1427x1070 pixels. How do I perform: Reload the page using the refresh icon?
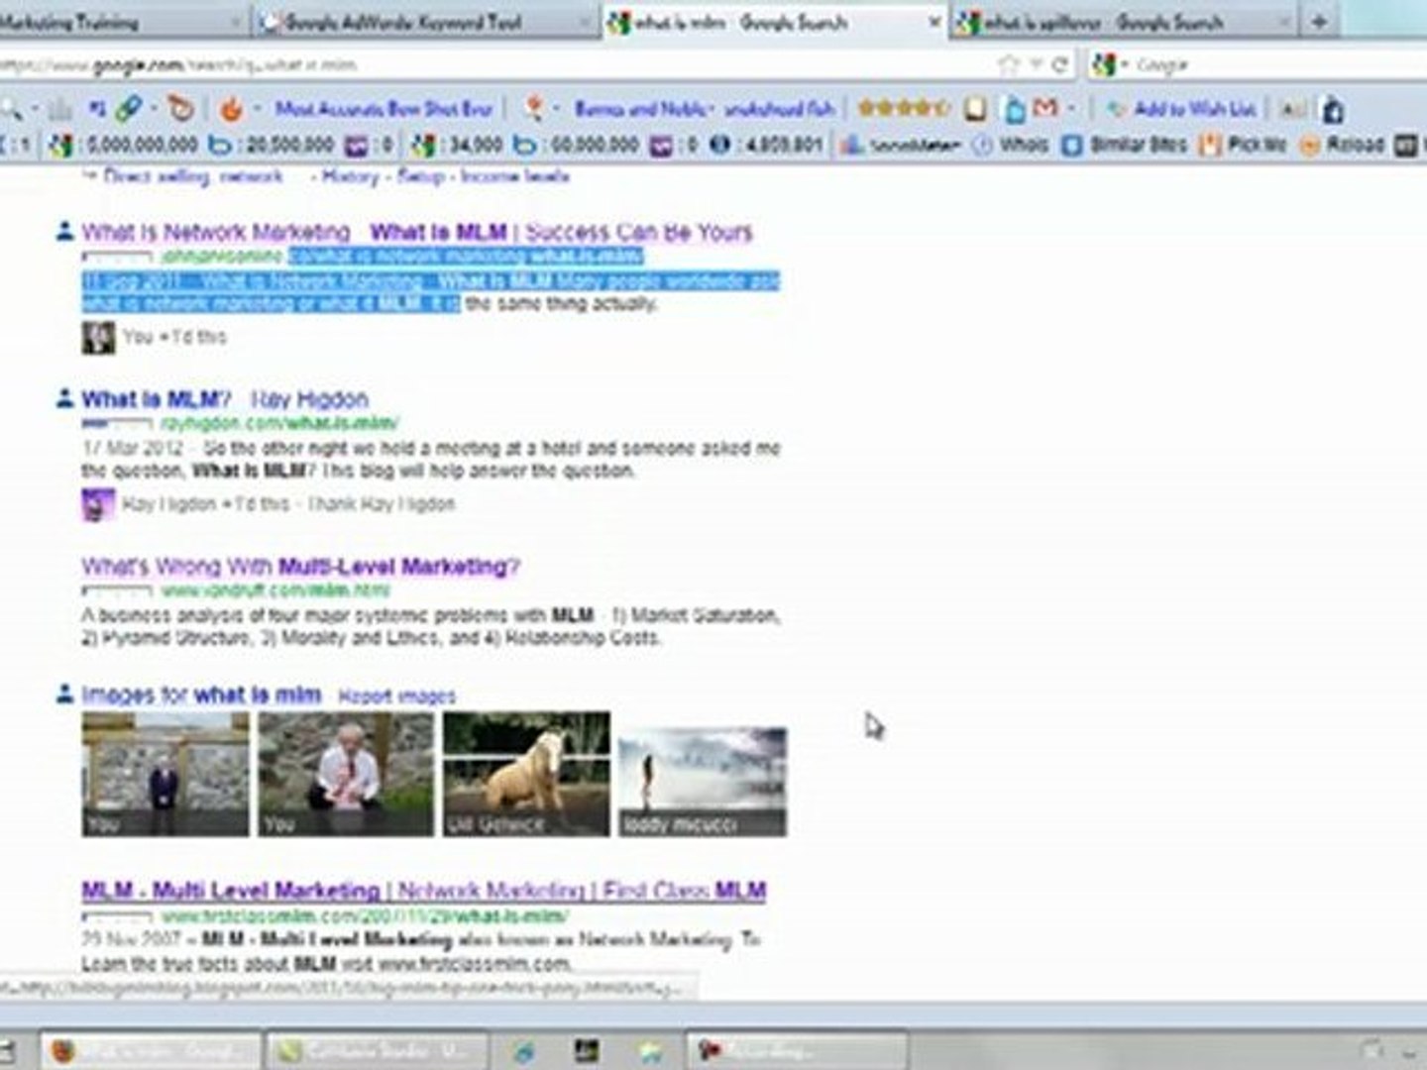click(x=1059, y=65)
